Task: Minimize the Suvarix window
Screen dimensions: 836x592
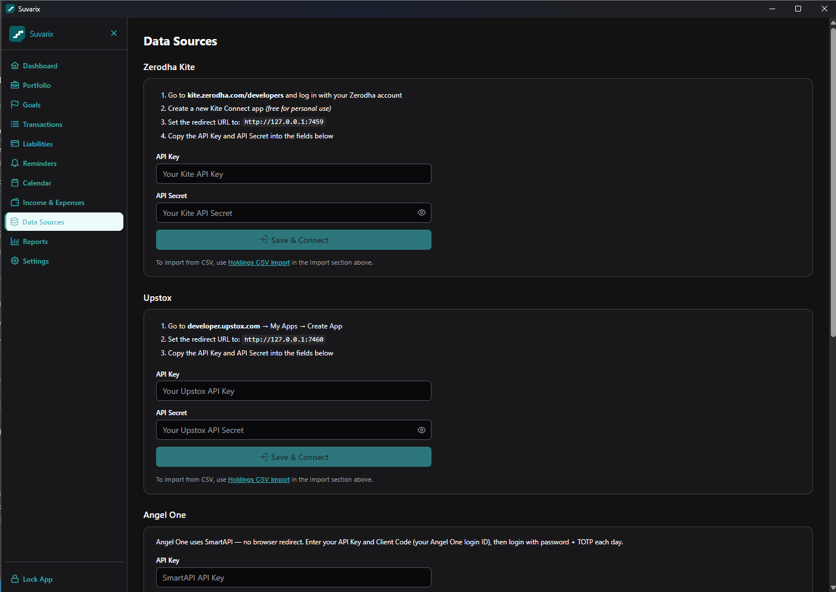Action: [772, 9]
